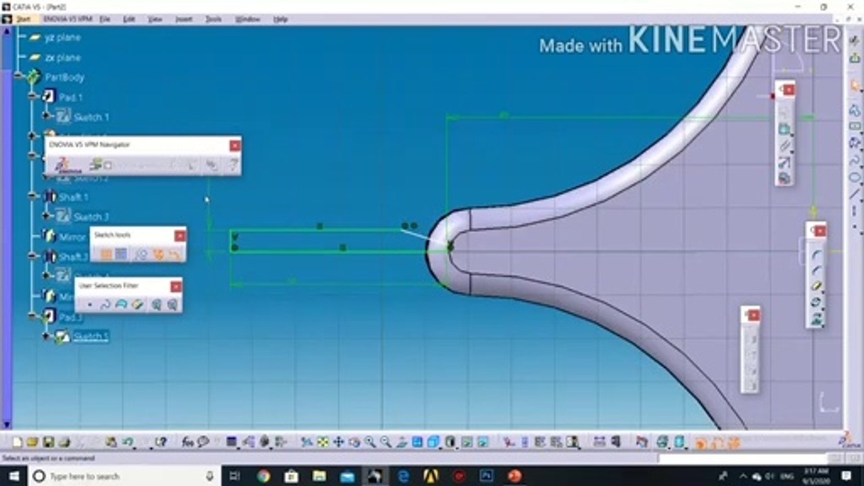Image resolution: width=864 pixels, height=486 pixels.
Task: Open the Insert menu
Action: point(184,20)
